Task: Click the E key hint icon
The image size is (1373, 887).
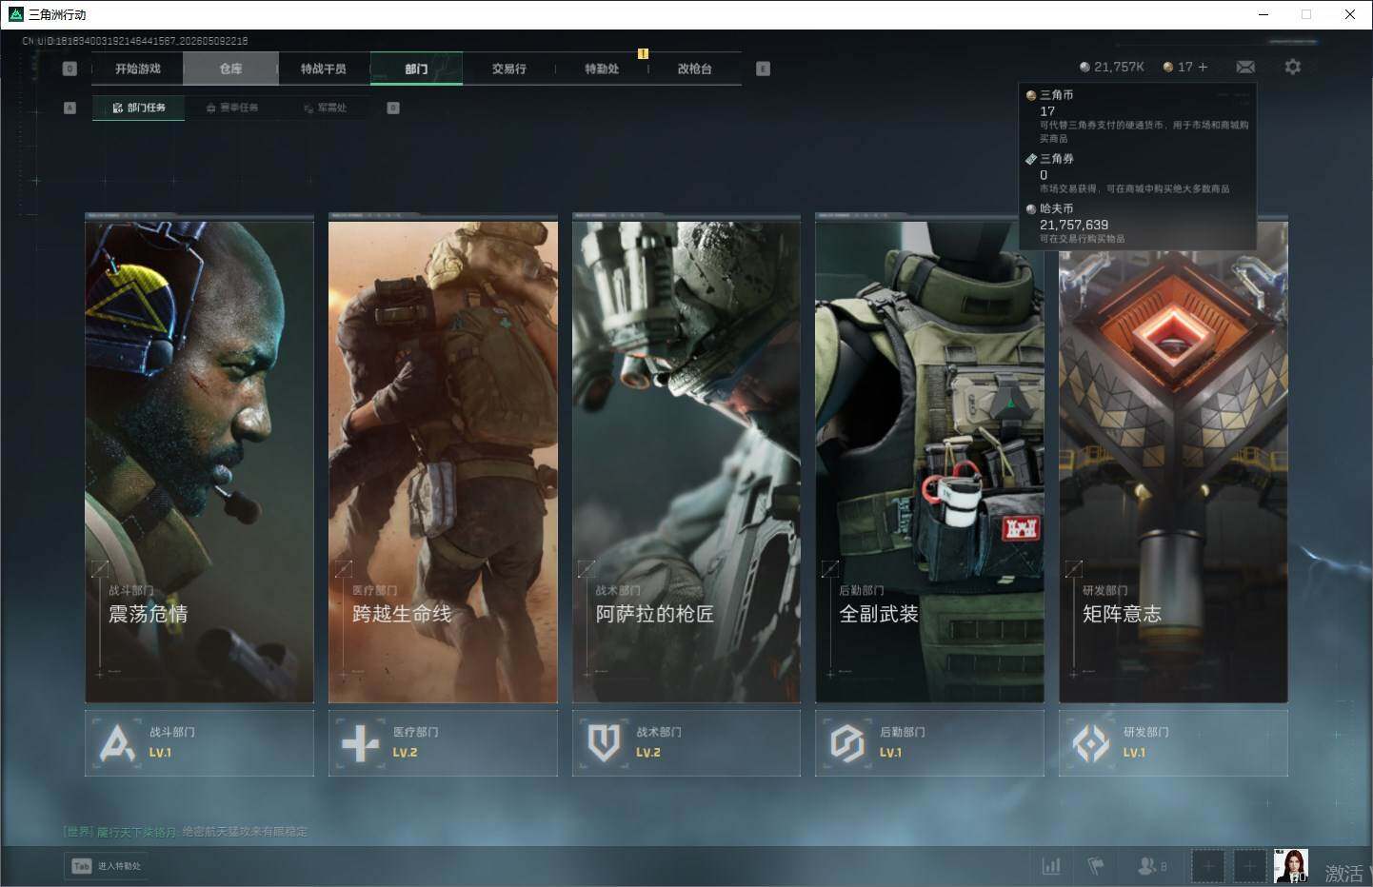Action: pos(763,69)
